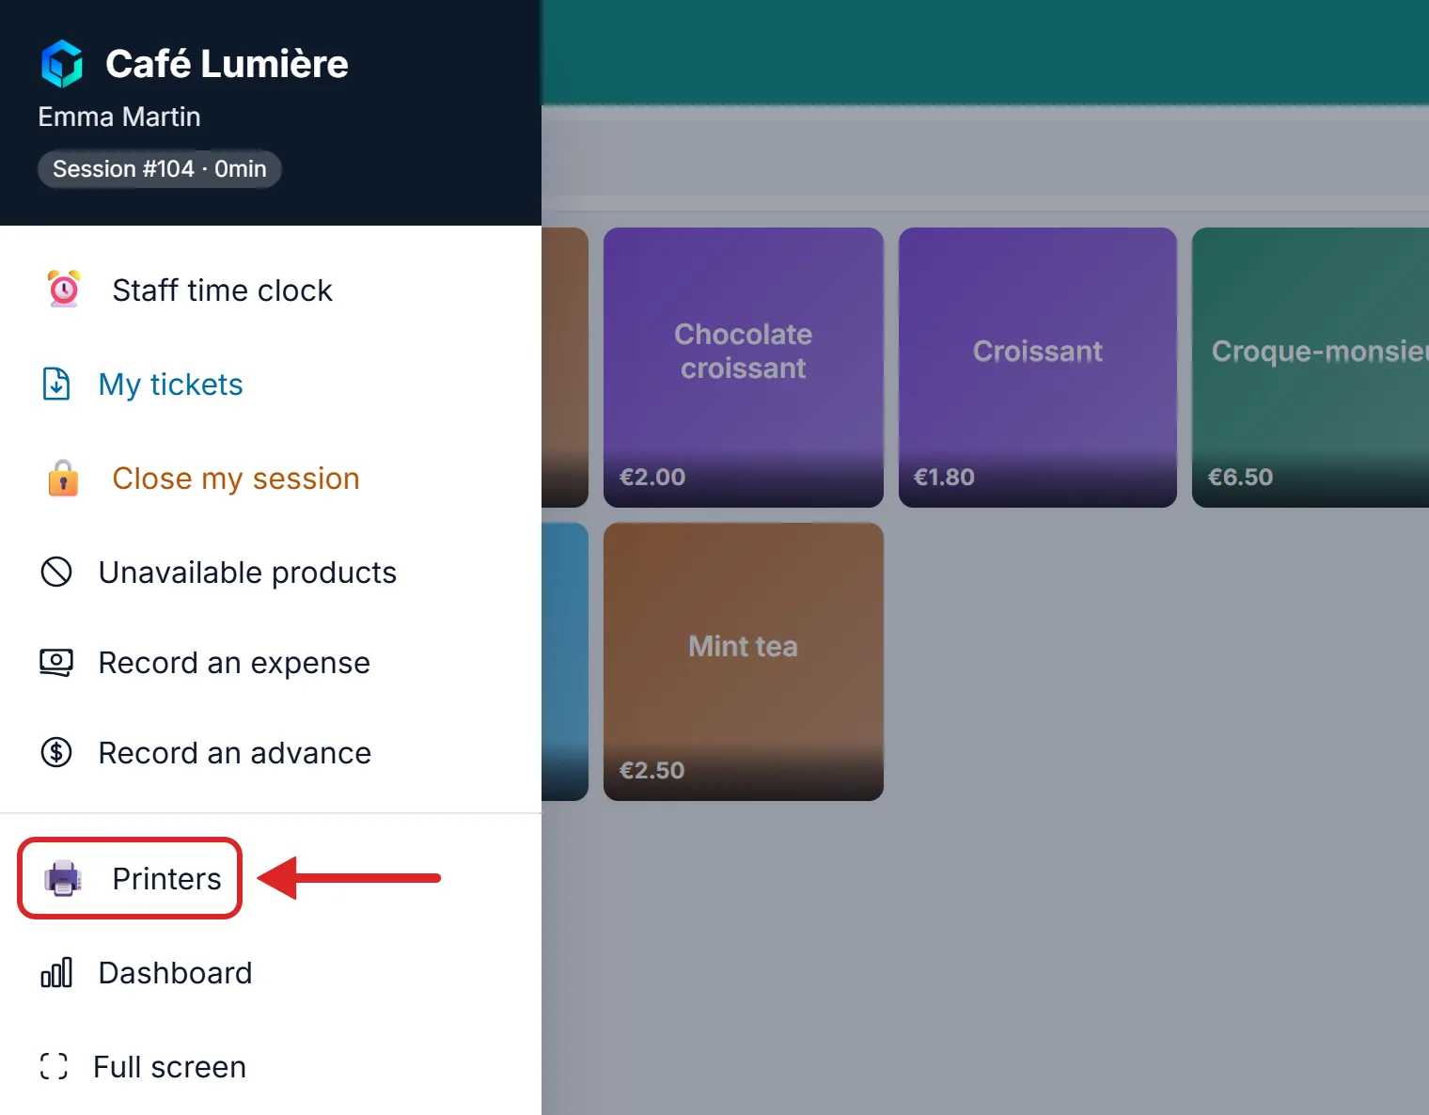Click the Full screen brackets icon
The image size is (1429, 1115).
54,1066
